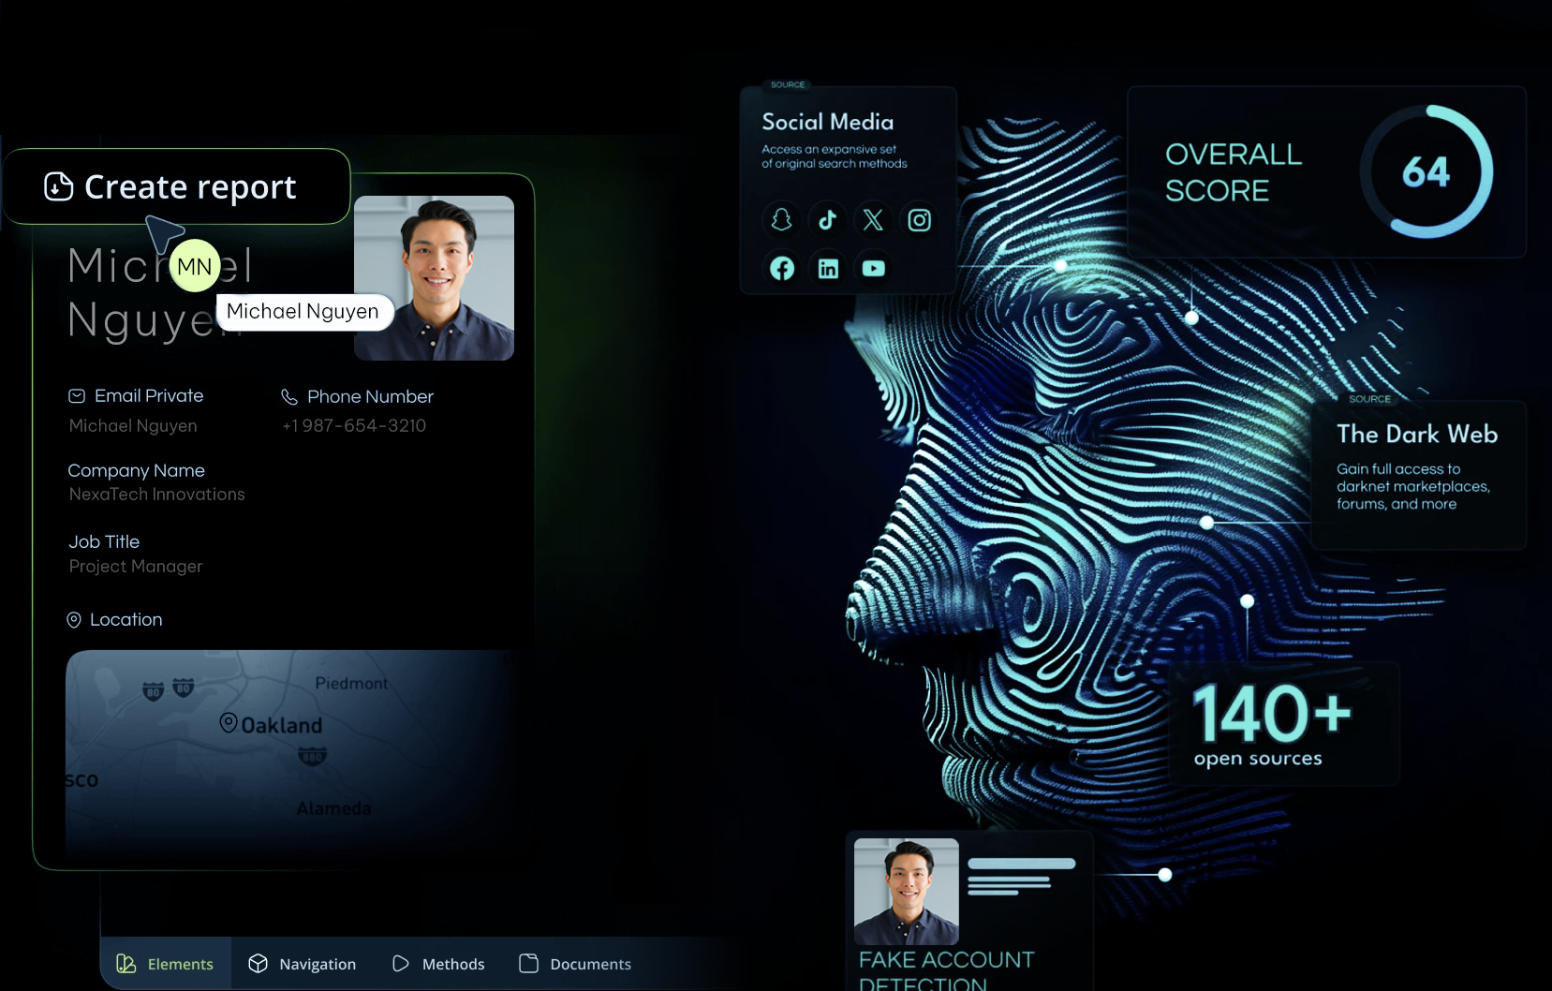Click the overall score 64 circular gauge

(x=1426, y=171)
